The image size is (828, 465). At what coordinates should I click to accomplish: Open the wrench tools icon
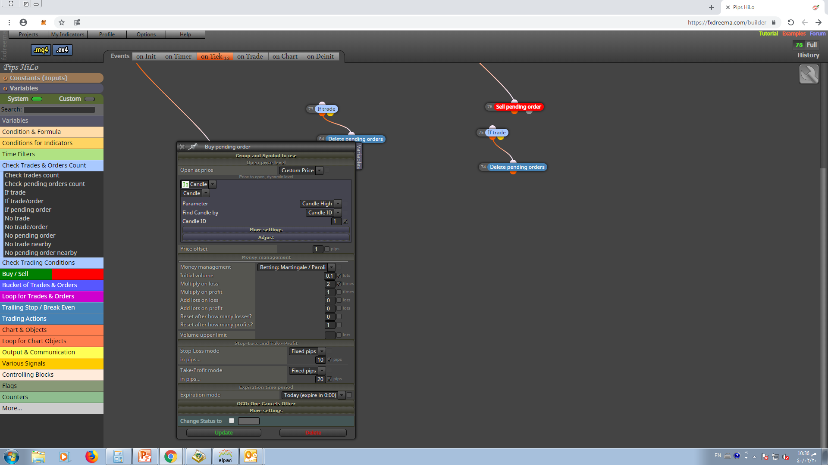(x=809, y=74)
